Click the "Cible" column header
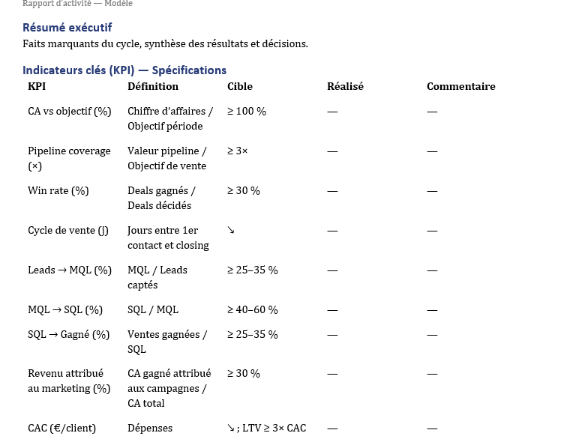561x439 pixels. point(240,86)
